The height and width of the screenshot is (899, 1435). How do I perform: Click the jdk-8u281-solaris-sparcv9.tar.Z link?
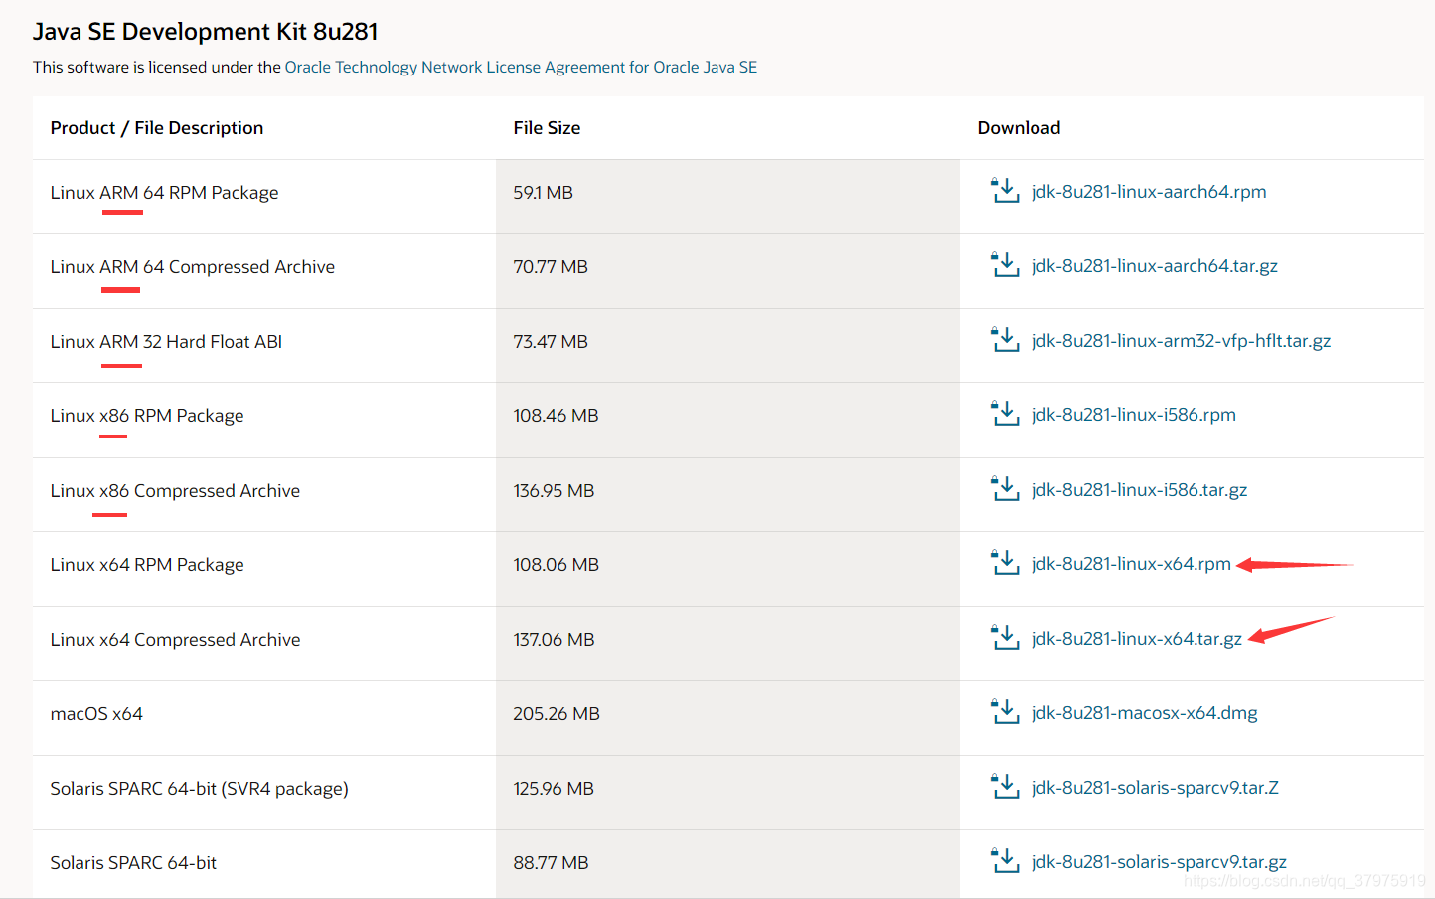tap(1155, 788)
